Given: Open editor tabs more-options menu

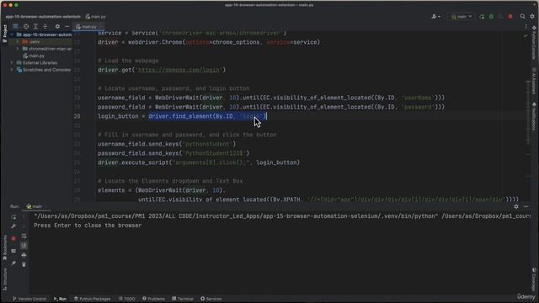Looking at the screenshot, I should 526,26.
